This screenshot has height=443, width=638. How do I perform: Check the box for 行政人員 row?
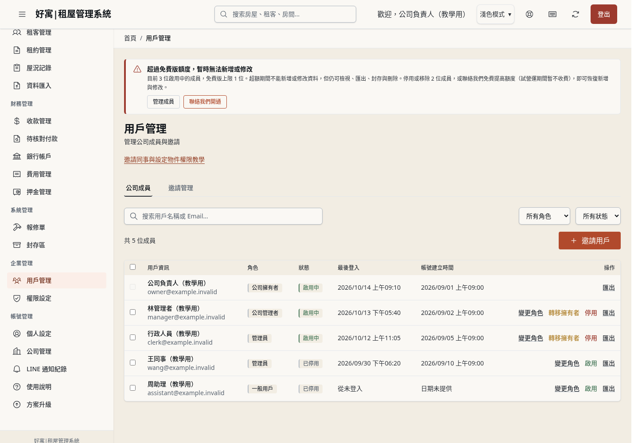pyautogui.click(x=132, y=337)
